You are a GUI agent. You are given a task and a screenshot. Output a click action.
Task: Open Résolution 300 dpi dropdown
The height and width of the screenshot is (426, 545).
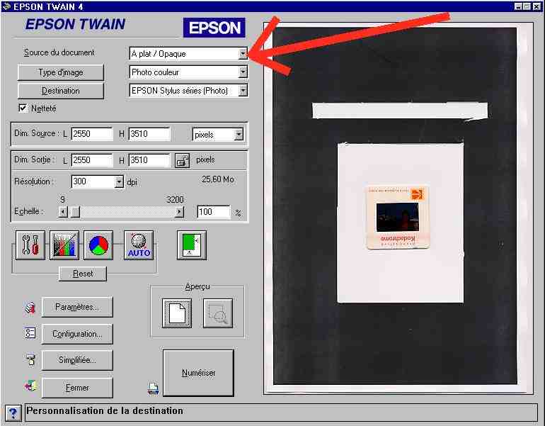click(119, 181)
